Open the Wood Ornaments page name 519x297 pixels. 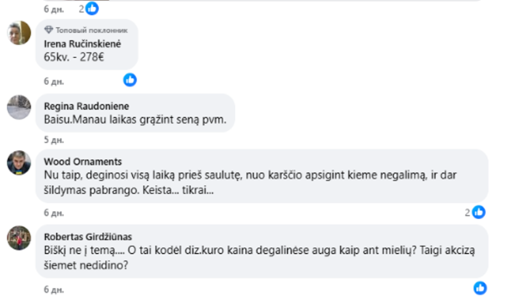pyautogui.click(x=83, y=162)
